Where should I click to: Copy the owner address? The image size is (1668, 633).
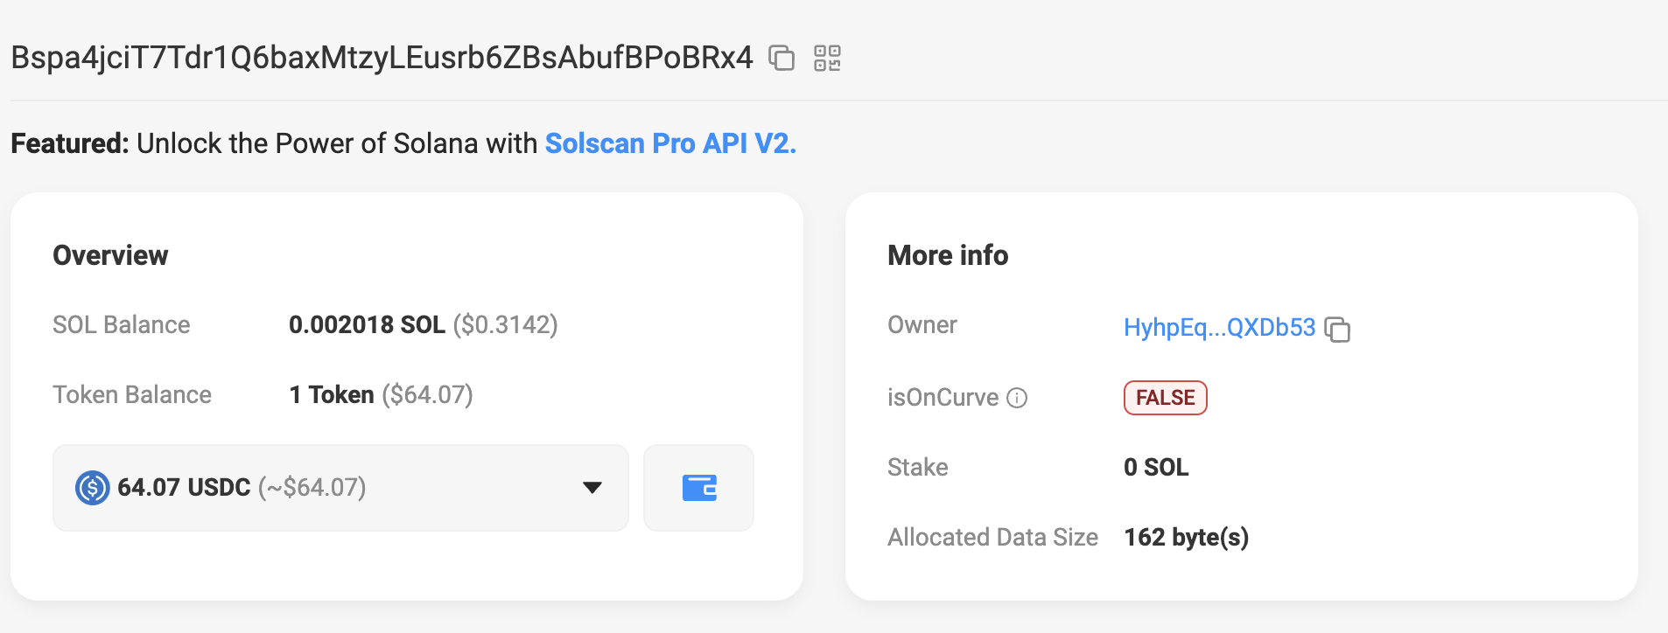[1337, 330]
